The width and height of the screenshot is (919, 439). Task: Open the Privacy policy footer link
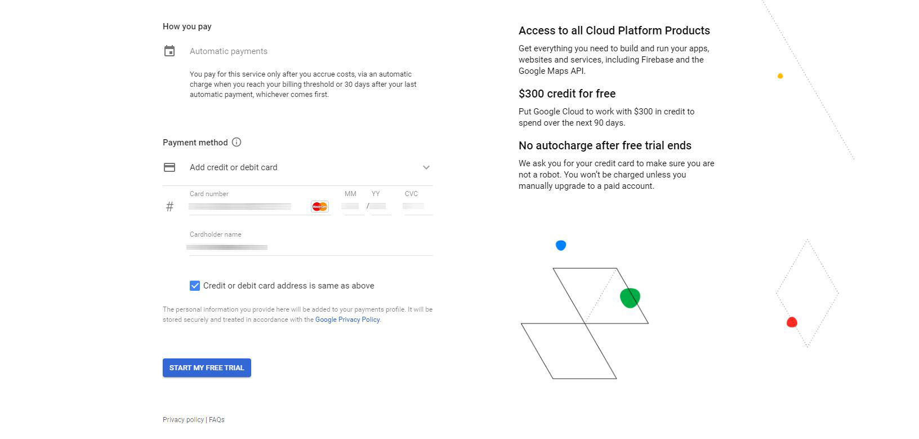tap(183, 420)
